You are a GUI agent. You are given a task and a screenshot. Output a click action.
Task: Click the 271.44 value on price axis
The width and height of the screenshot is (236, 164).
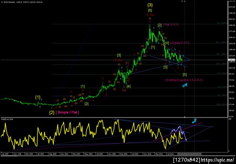[x=232, y=104]
